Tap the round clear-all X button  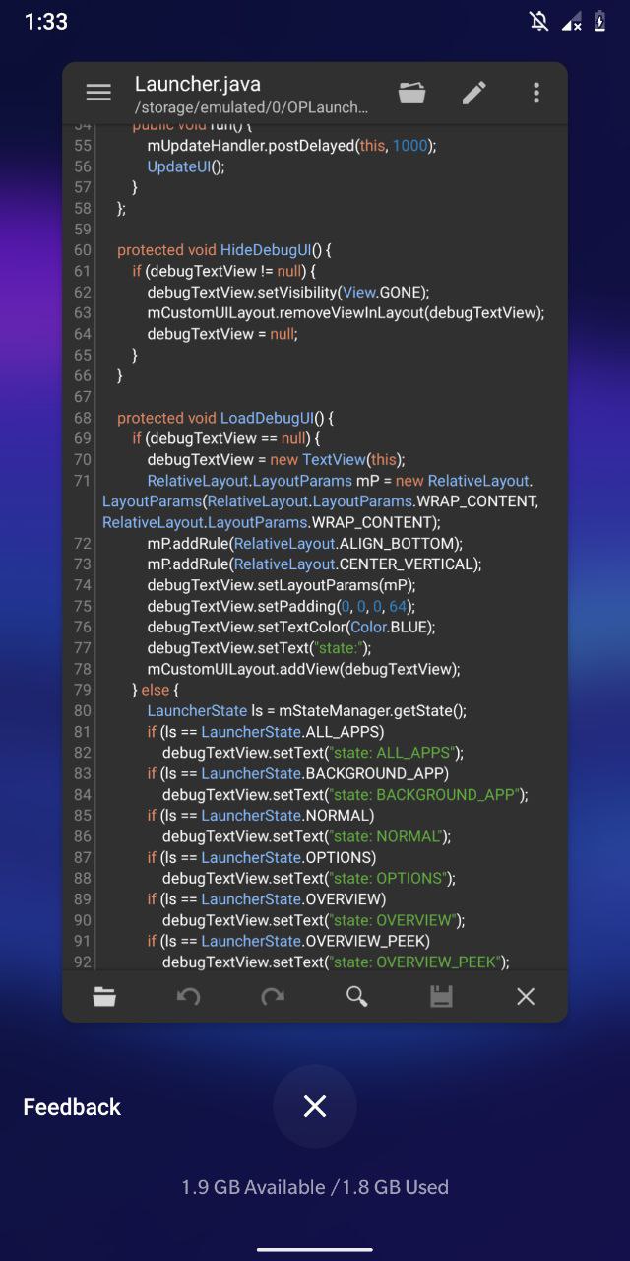315,1106
